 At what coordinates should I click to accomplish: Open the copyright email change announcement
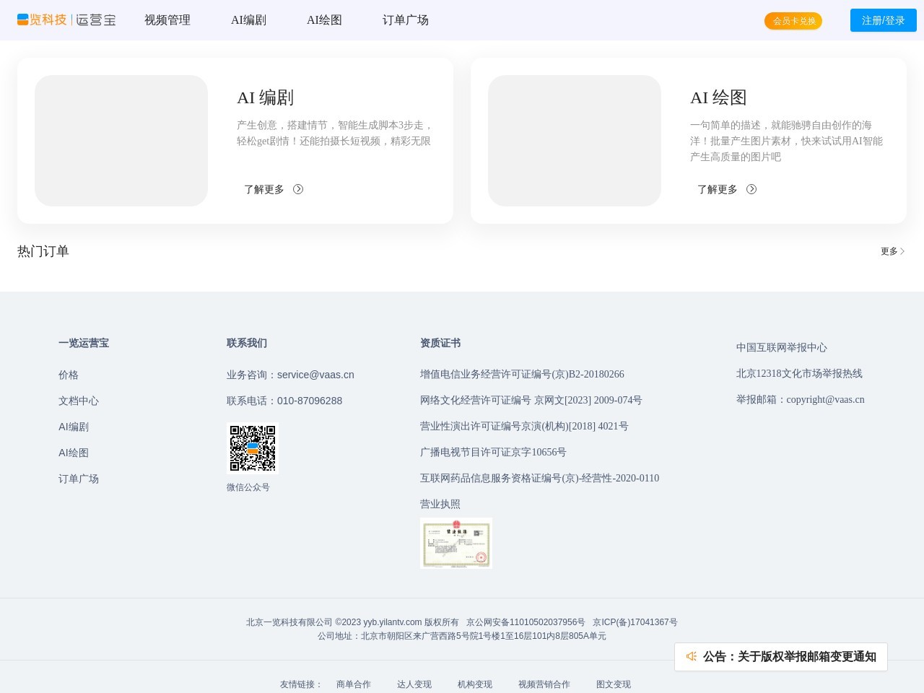pyautogui.click(x=789, y=656)
